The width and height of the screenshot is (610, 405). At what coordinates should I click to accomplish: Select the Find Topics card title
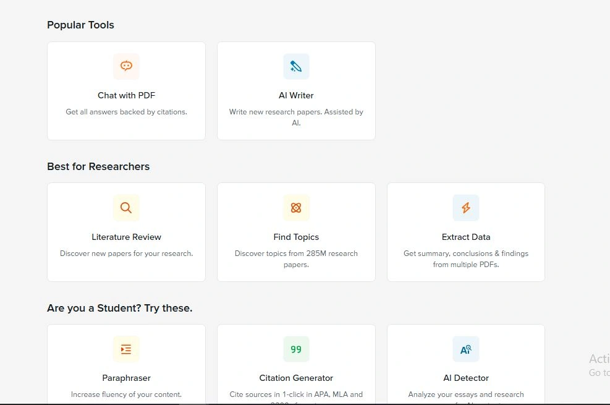(296, 237)
